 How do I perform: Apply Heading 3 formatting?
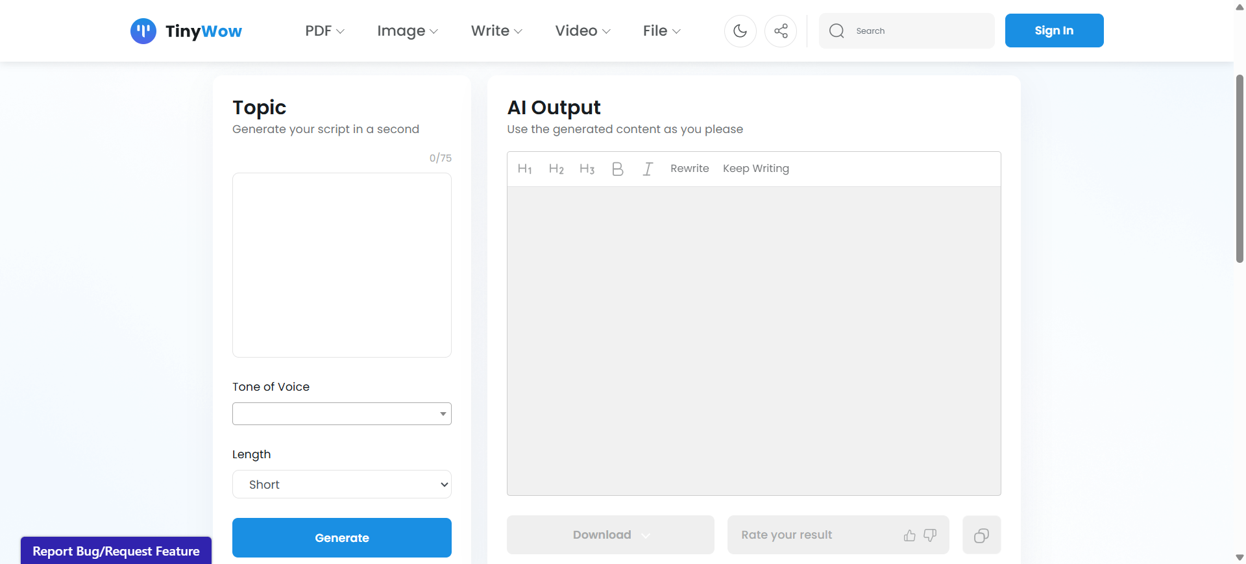click(587, 169)
